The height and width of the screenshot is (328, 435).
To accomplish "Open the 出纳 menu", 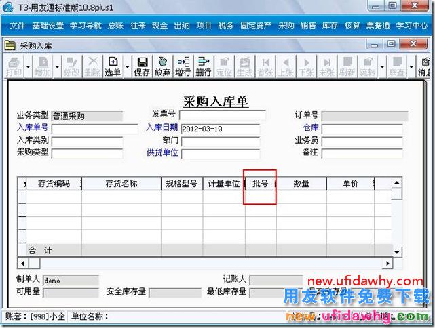I will (x=182, y=26).
